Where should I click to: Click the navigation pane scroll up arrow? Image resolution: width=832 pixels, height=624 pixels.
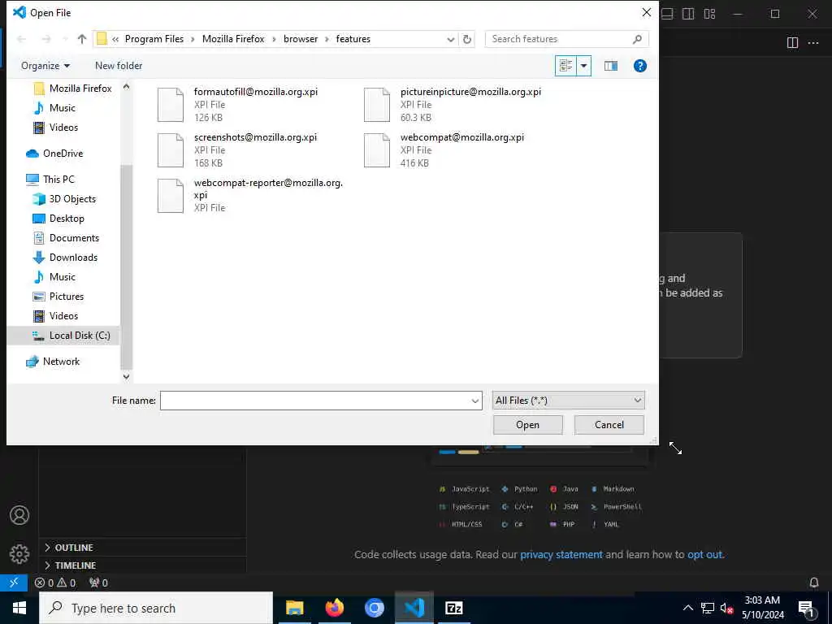[126, 86]
